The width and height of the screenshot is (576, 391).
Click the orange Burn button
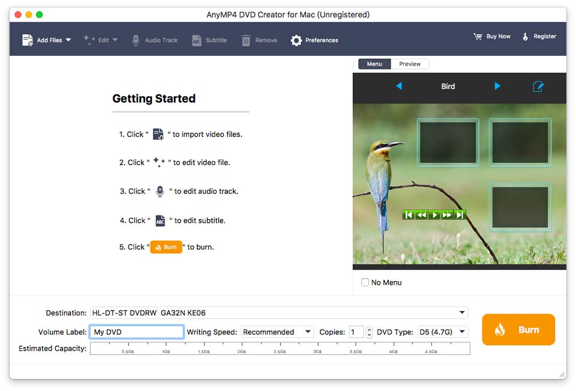pyautogui.click(x=518, y=329)
